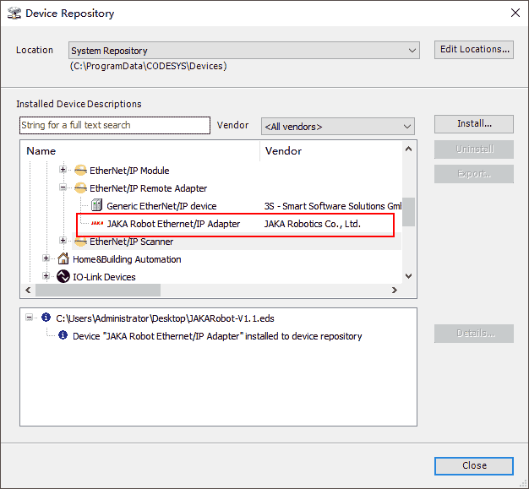Click the EtherNet/IP Remote Adapter folder icon
The width and height of the screenshot is (529, 489).
tap(80, 188)
